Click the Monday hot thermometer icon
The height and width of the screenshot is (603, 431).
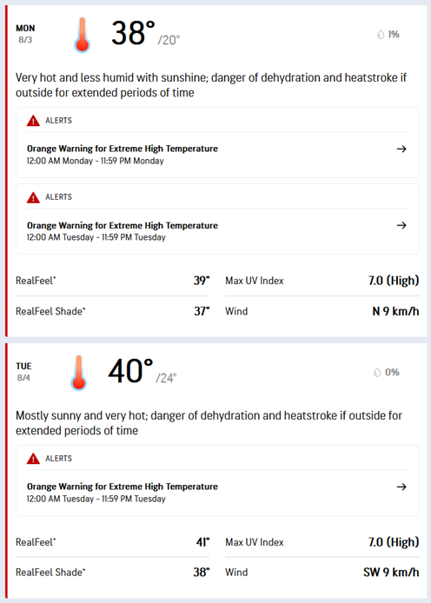82,35
